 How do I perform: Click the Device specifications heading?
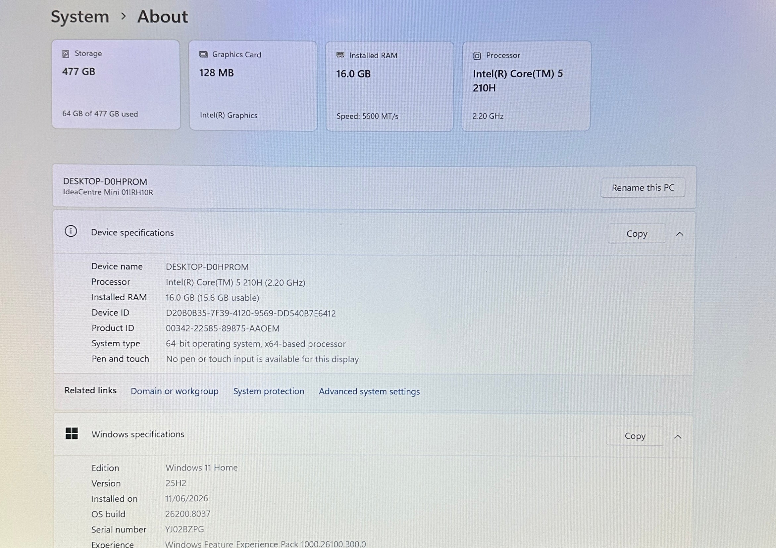pos(132,232)
